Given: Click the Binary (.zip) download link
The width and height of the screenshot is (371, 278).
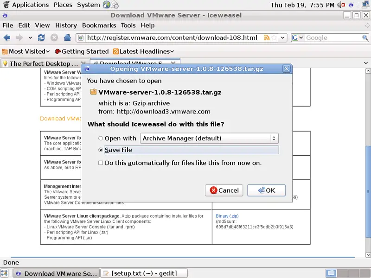Looking at the screenshot, I should click(x=227, y=216).
